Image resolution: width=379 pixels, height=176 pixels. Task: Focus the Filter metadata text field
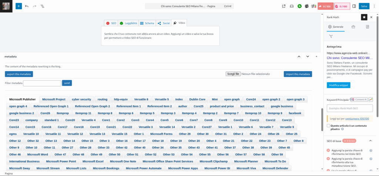(x=42, y=83)
